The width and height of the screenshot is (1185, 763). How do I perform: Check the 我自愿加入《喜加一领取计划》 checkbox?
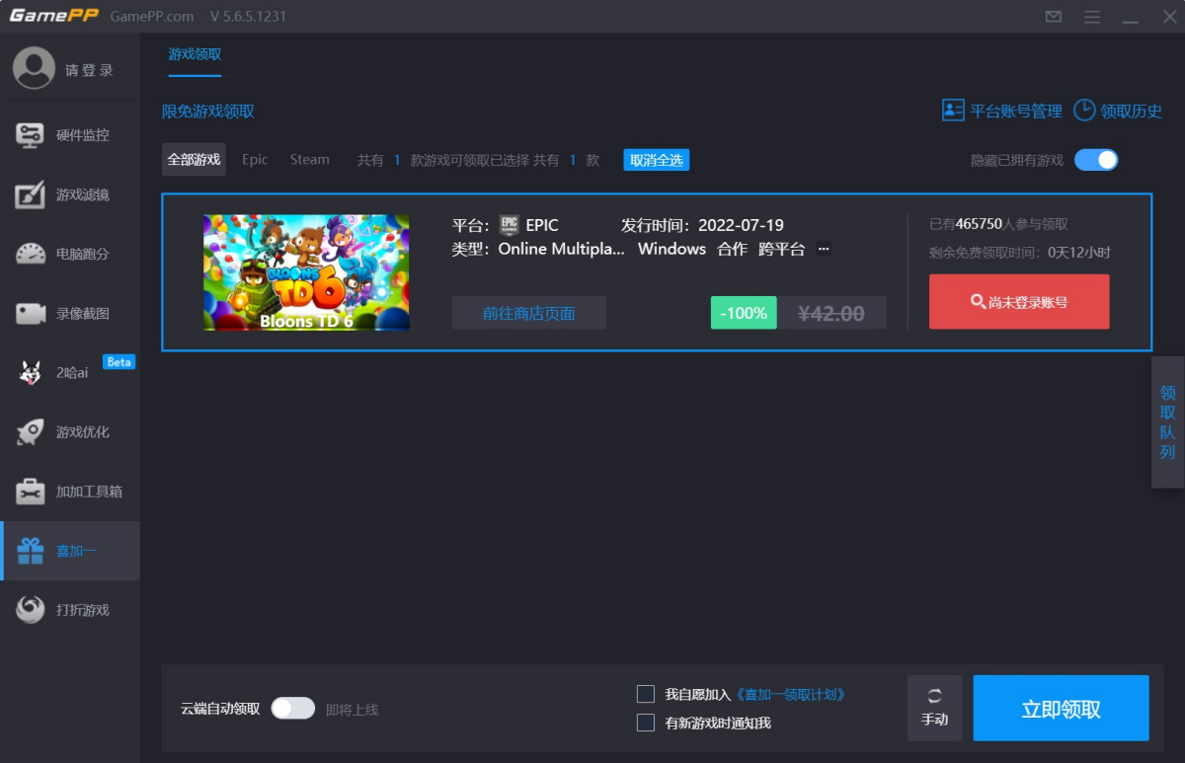click(x=647, y=694)
